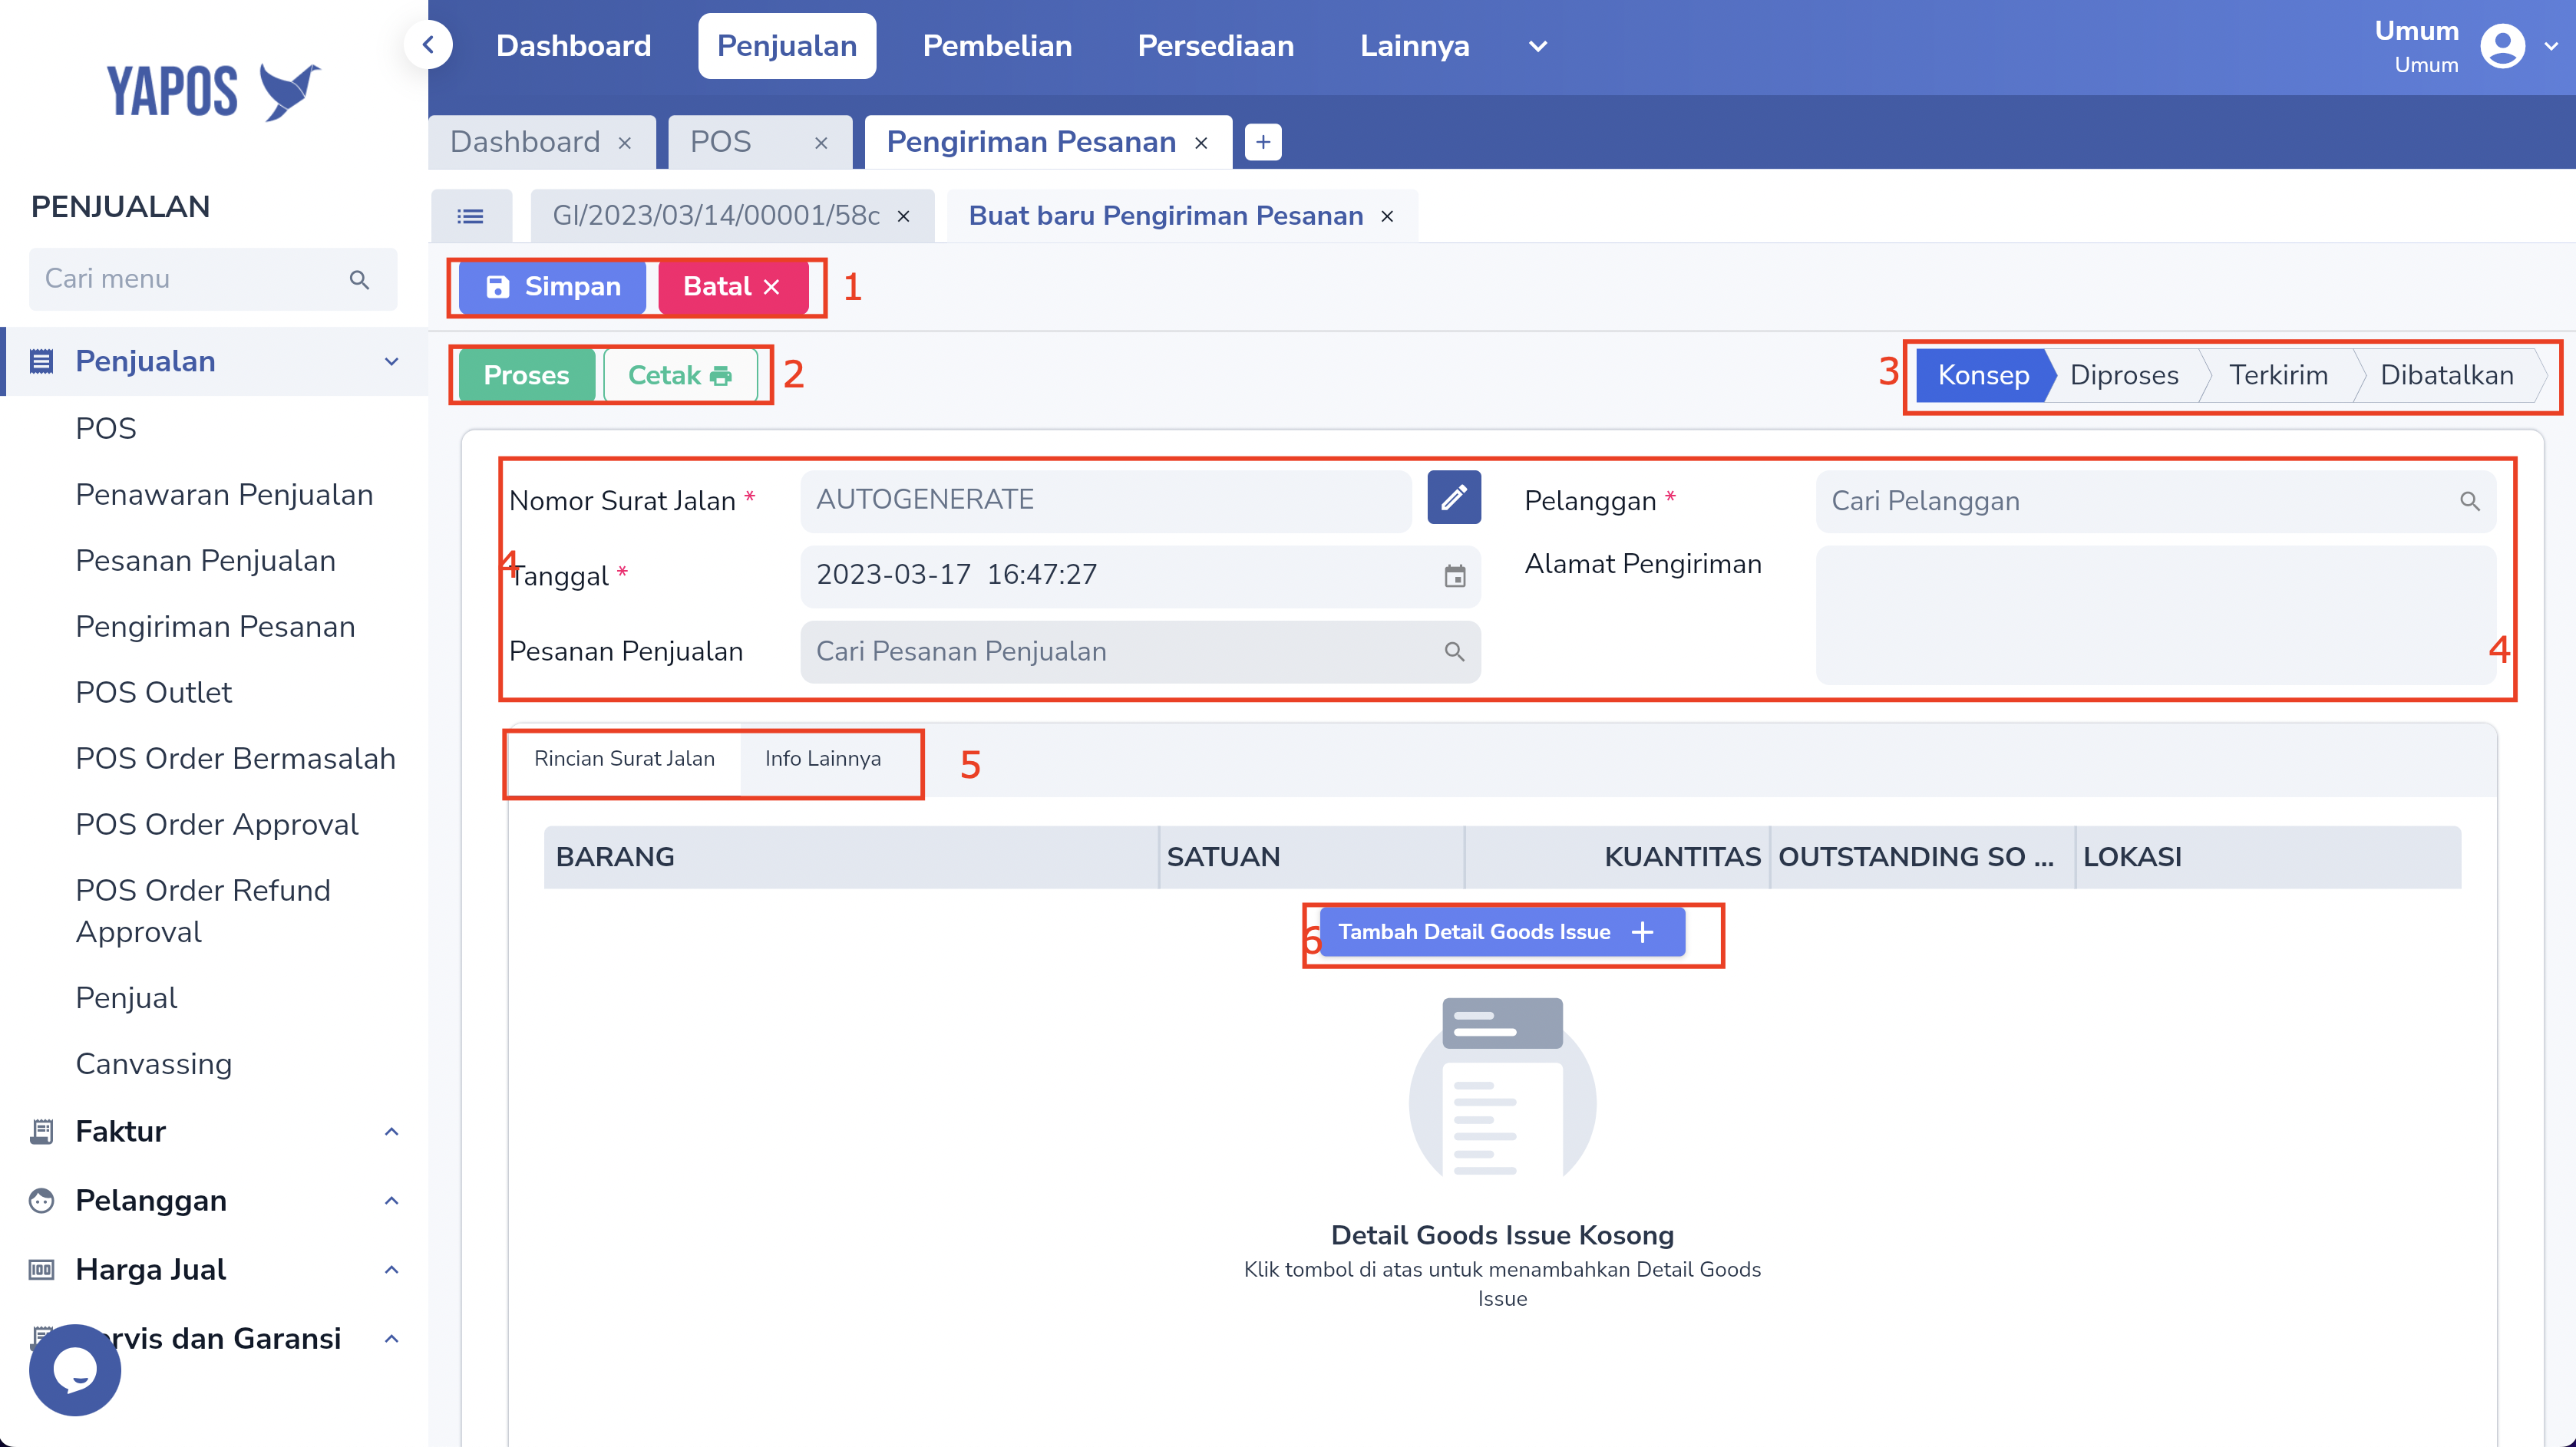The image size is (2576, 1447).
Task: Select the Diproses status step
Action: point(2124,376)
